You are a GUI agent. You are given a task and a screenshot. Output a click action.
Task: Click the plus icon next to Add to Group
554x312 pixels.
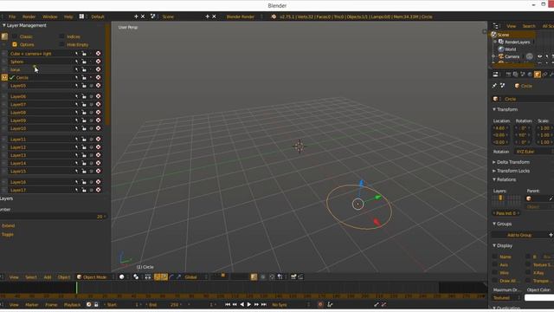pos(551,235)
